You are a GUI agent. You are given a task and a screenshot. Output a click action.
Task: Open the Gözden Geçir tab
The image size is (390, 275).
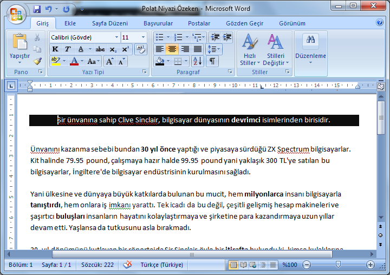[244, 23]
